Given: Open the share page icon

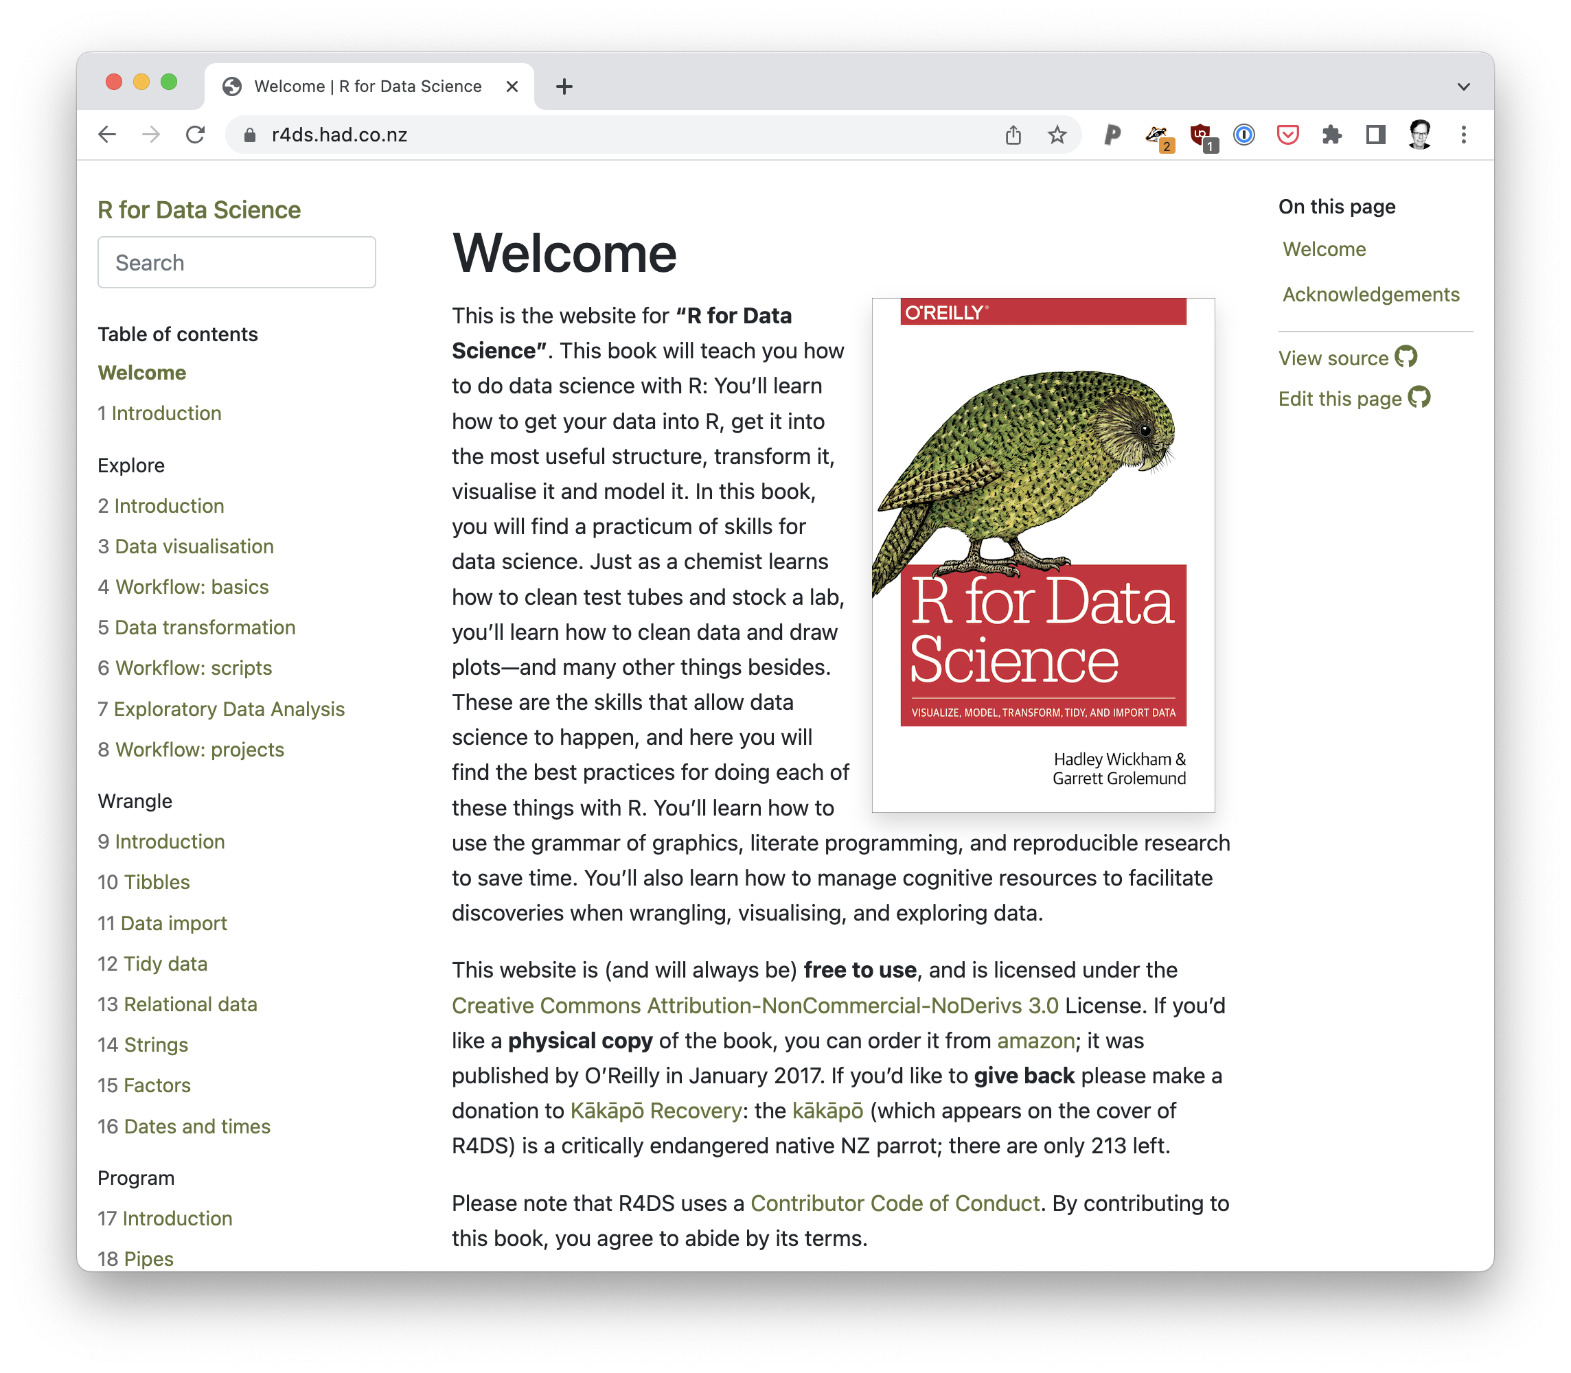Looking at the screenshot, I should (x=1013, y=135).
